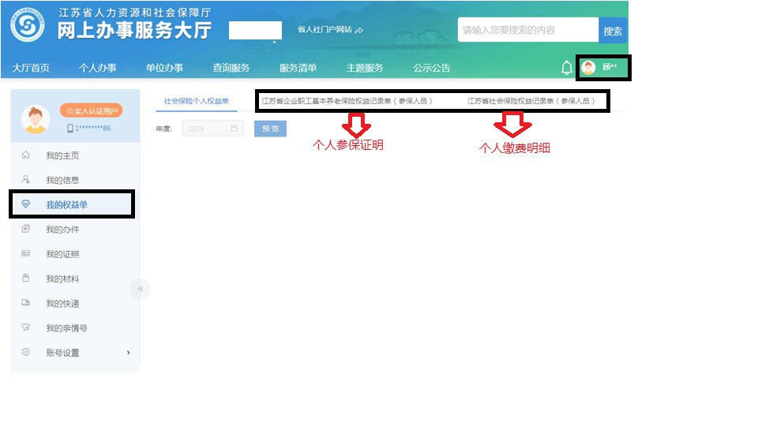
Task: Click the 实人认证用户 badge
Action: [92, 110]
